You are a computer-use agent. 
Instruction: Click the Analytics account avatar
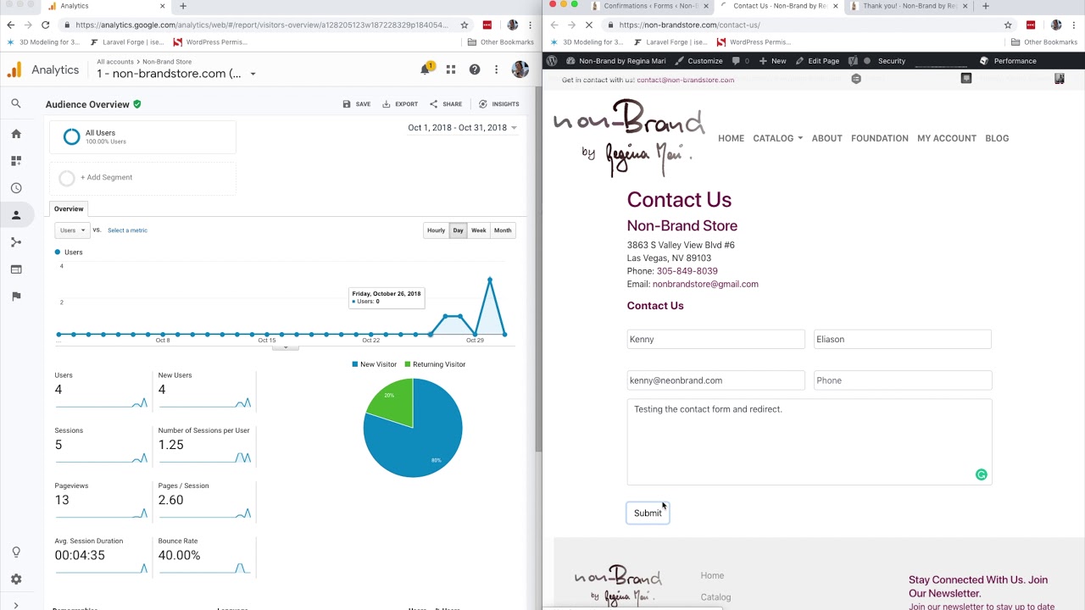520,69
